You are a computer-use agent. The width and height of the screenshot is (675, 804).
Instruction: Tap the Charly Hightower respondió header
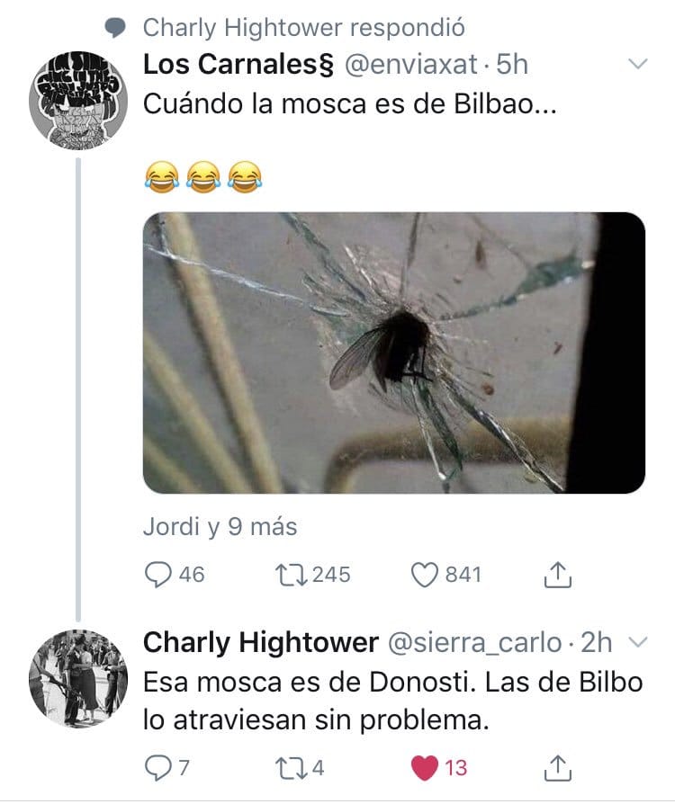point(303,27)
